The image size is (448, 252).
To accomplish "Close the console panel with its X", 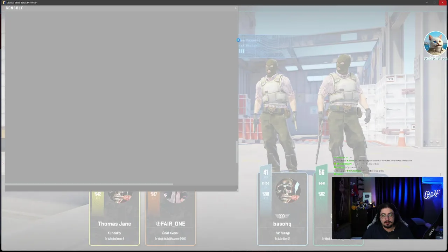I will 236,8.
